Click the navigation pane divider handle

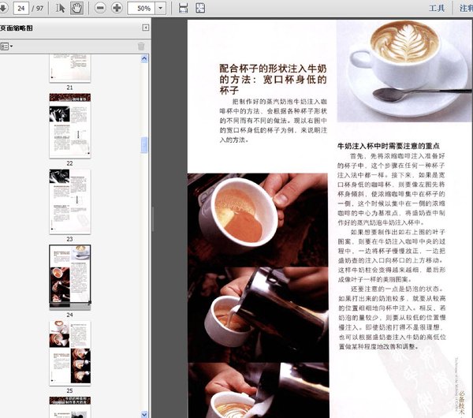[153, 219]
